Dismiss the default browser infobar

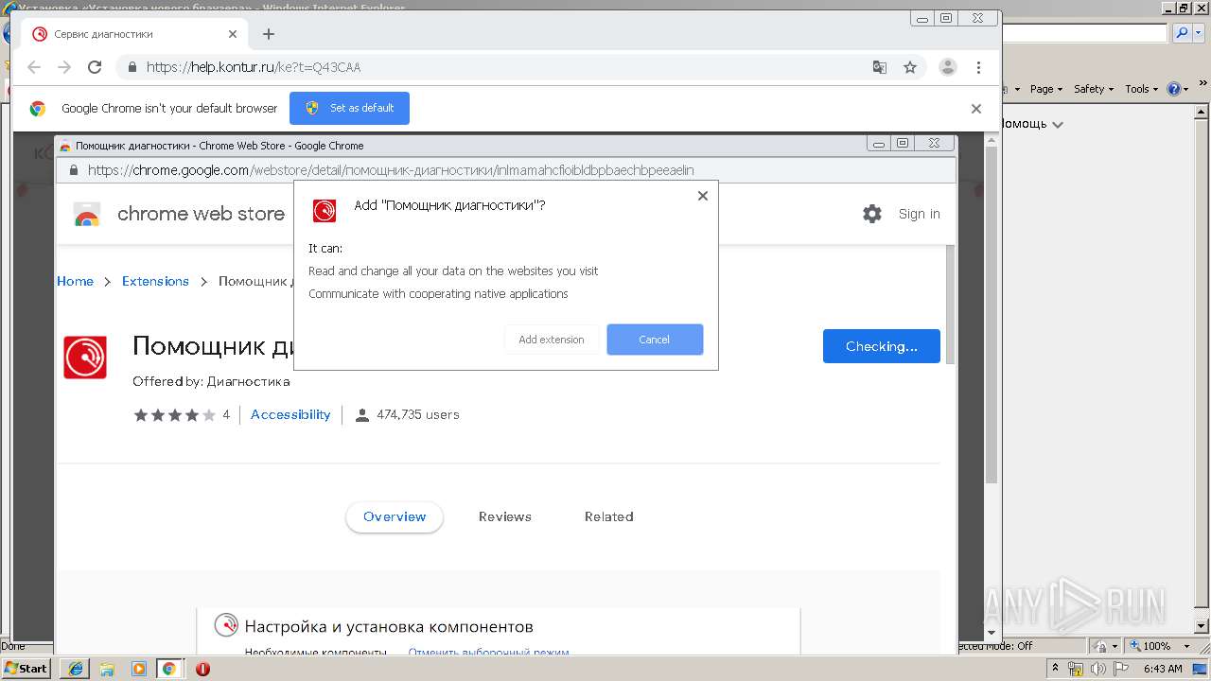pos(976,109)
